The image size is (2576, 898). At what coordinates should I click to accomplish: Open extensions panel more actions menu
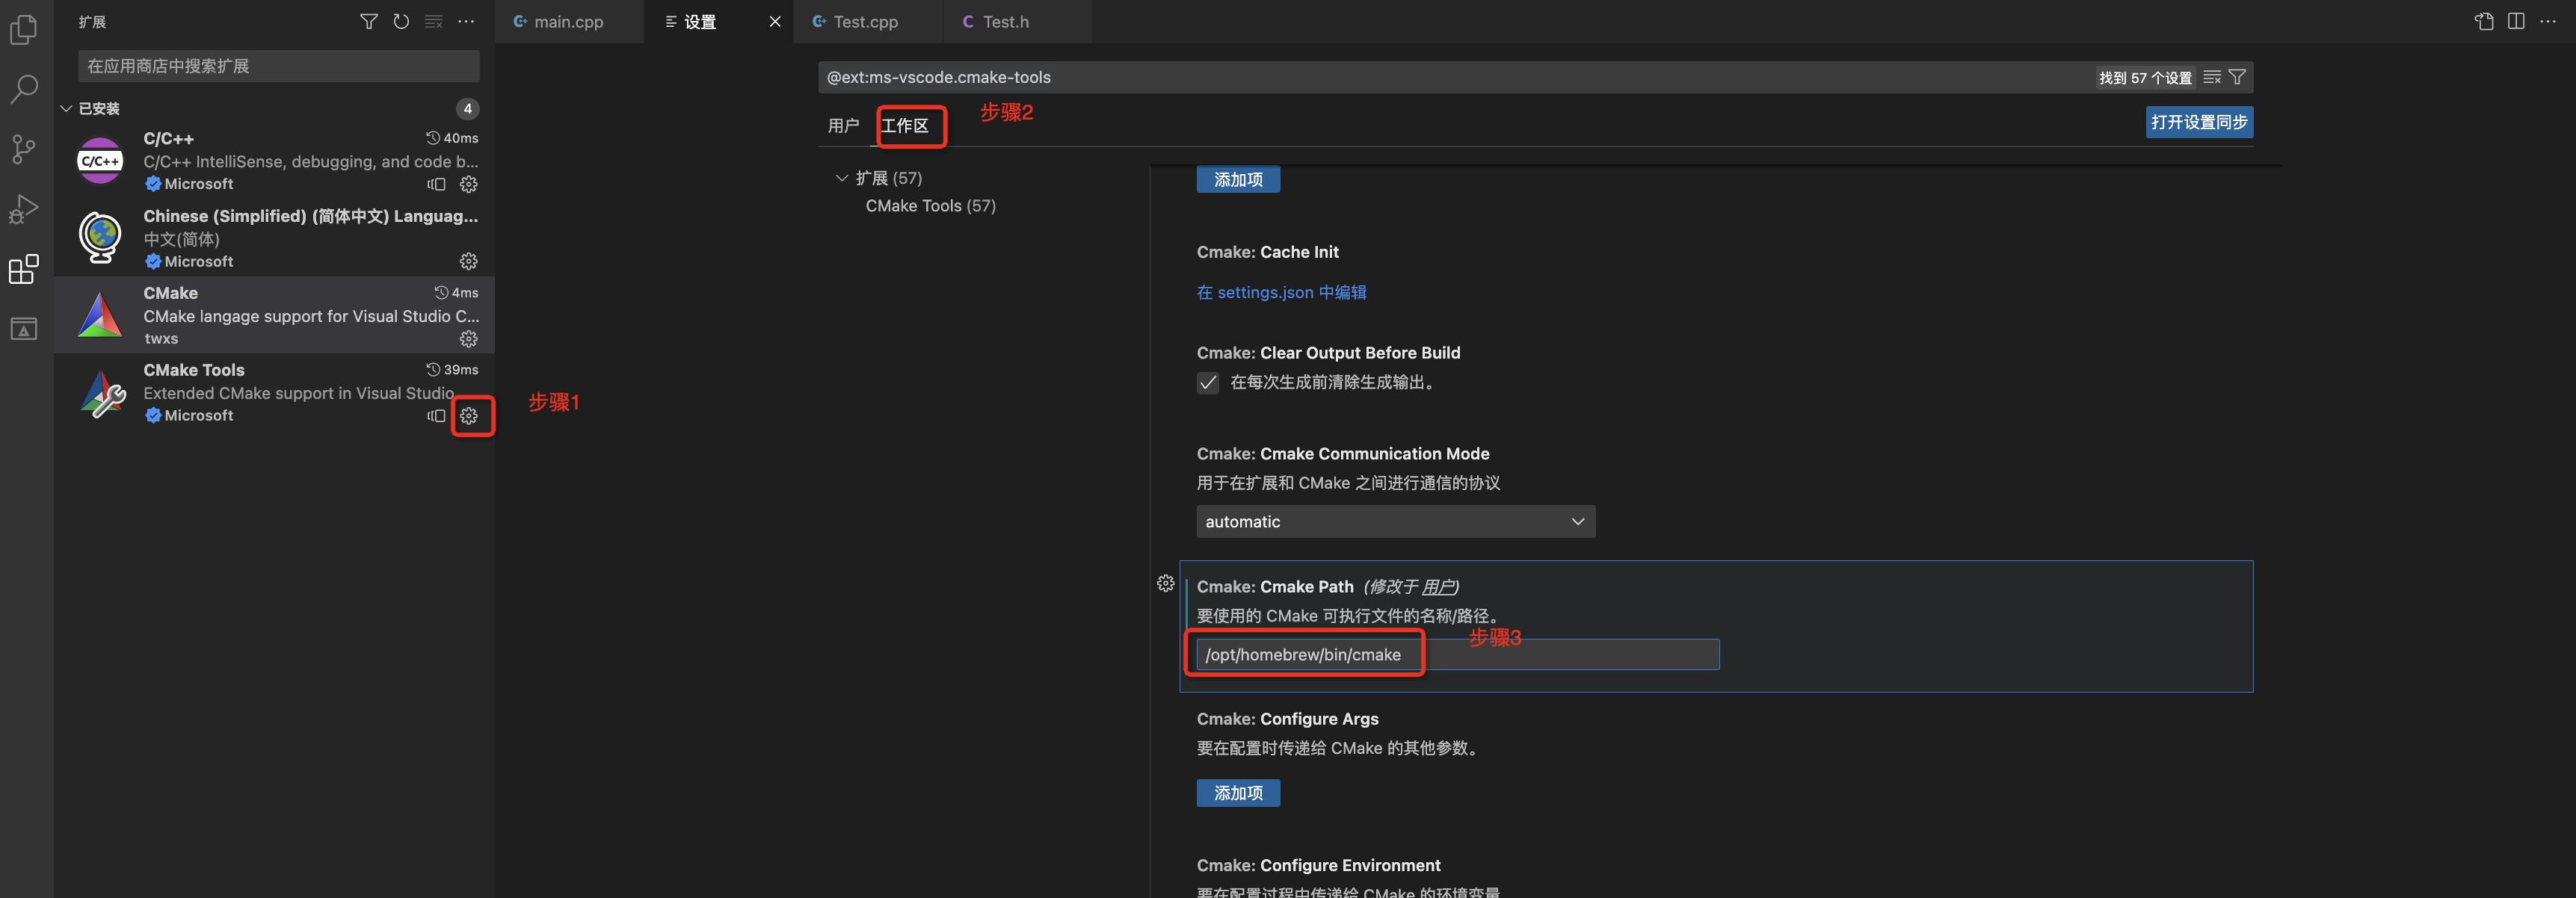(467, 22)
